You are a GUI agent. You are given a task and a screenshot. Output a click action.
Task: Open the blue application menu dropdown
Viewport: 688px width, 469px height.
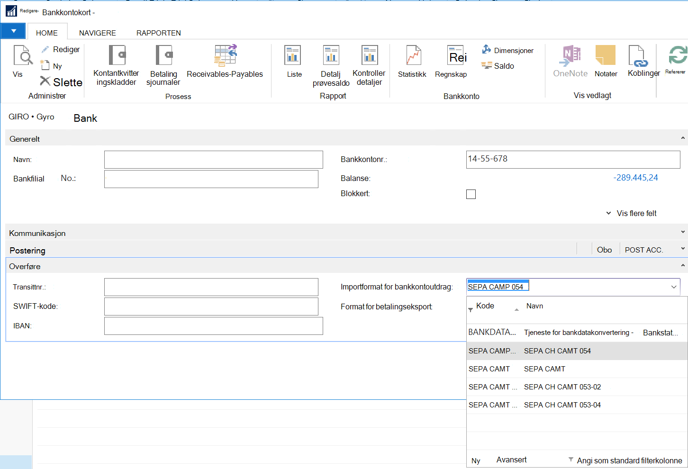[13, 31]
